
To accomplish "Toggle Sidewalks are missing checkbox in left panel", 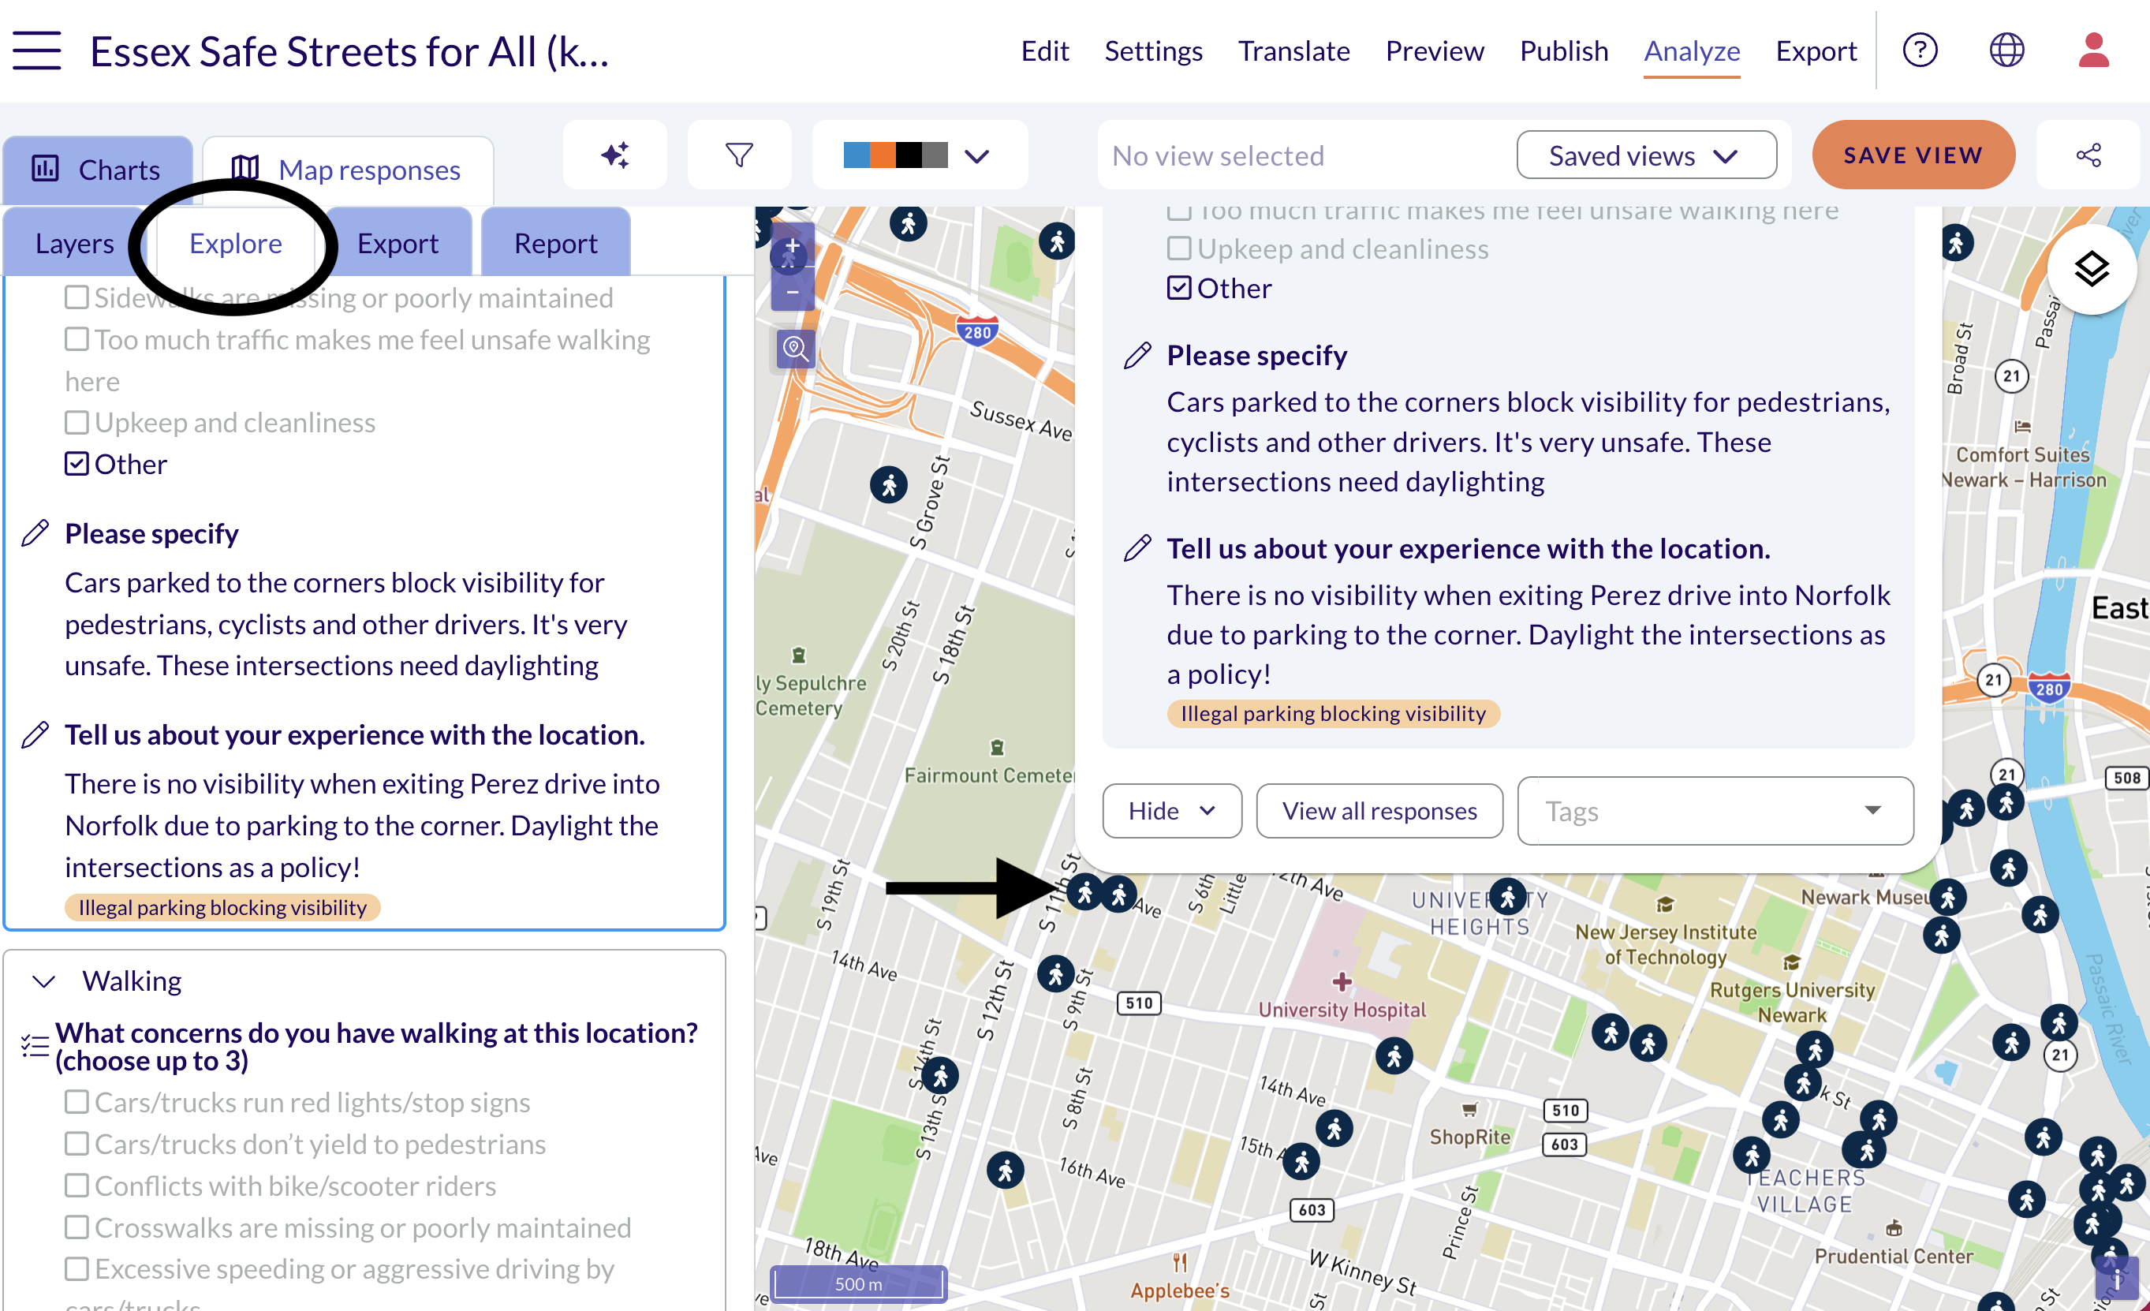I will (x=77, y=297).
